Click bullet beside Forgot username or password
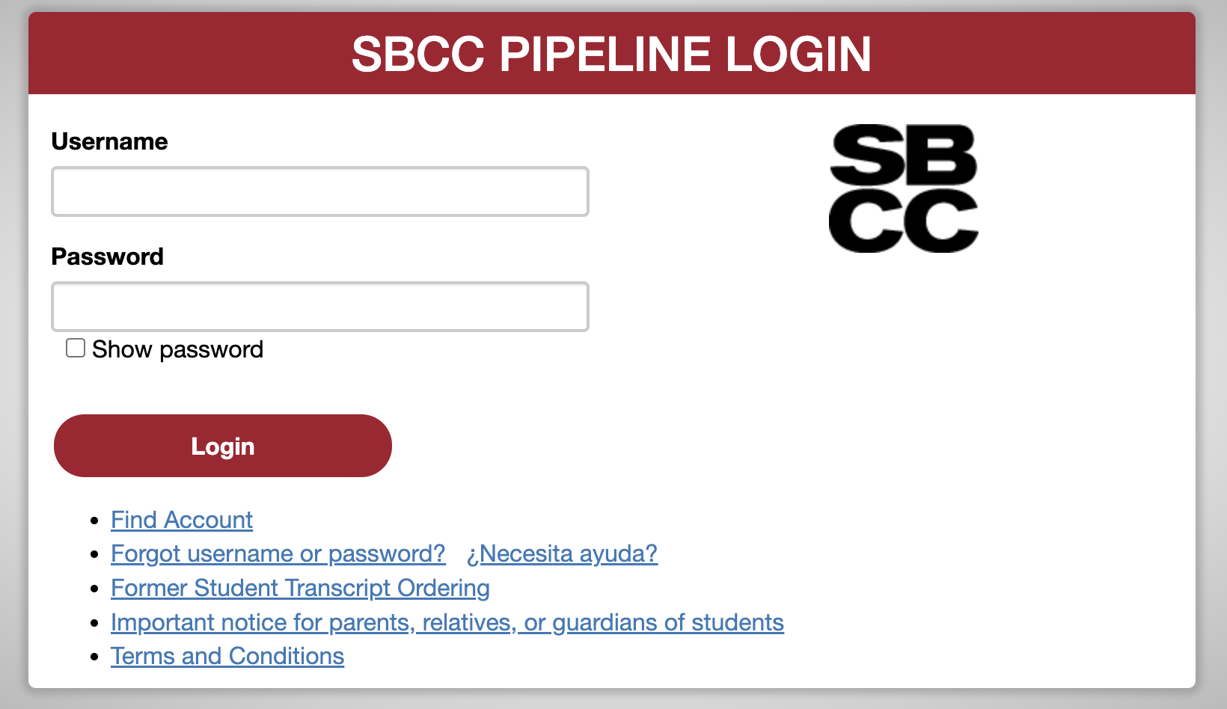 click(x=94, y=554)
